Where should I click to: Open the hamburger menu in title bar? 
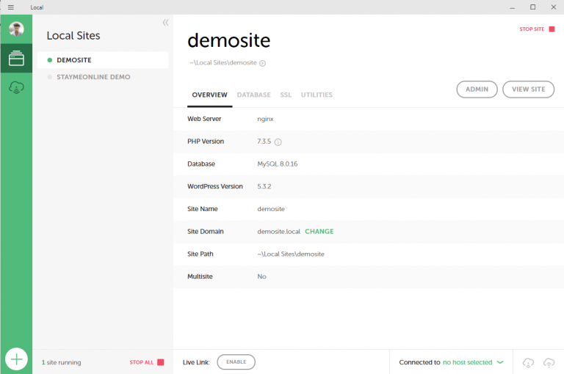10,7
